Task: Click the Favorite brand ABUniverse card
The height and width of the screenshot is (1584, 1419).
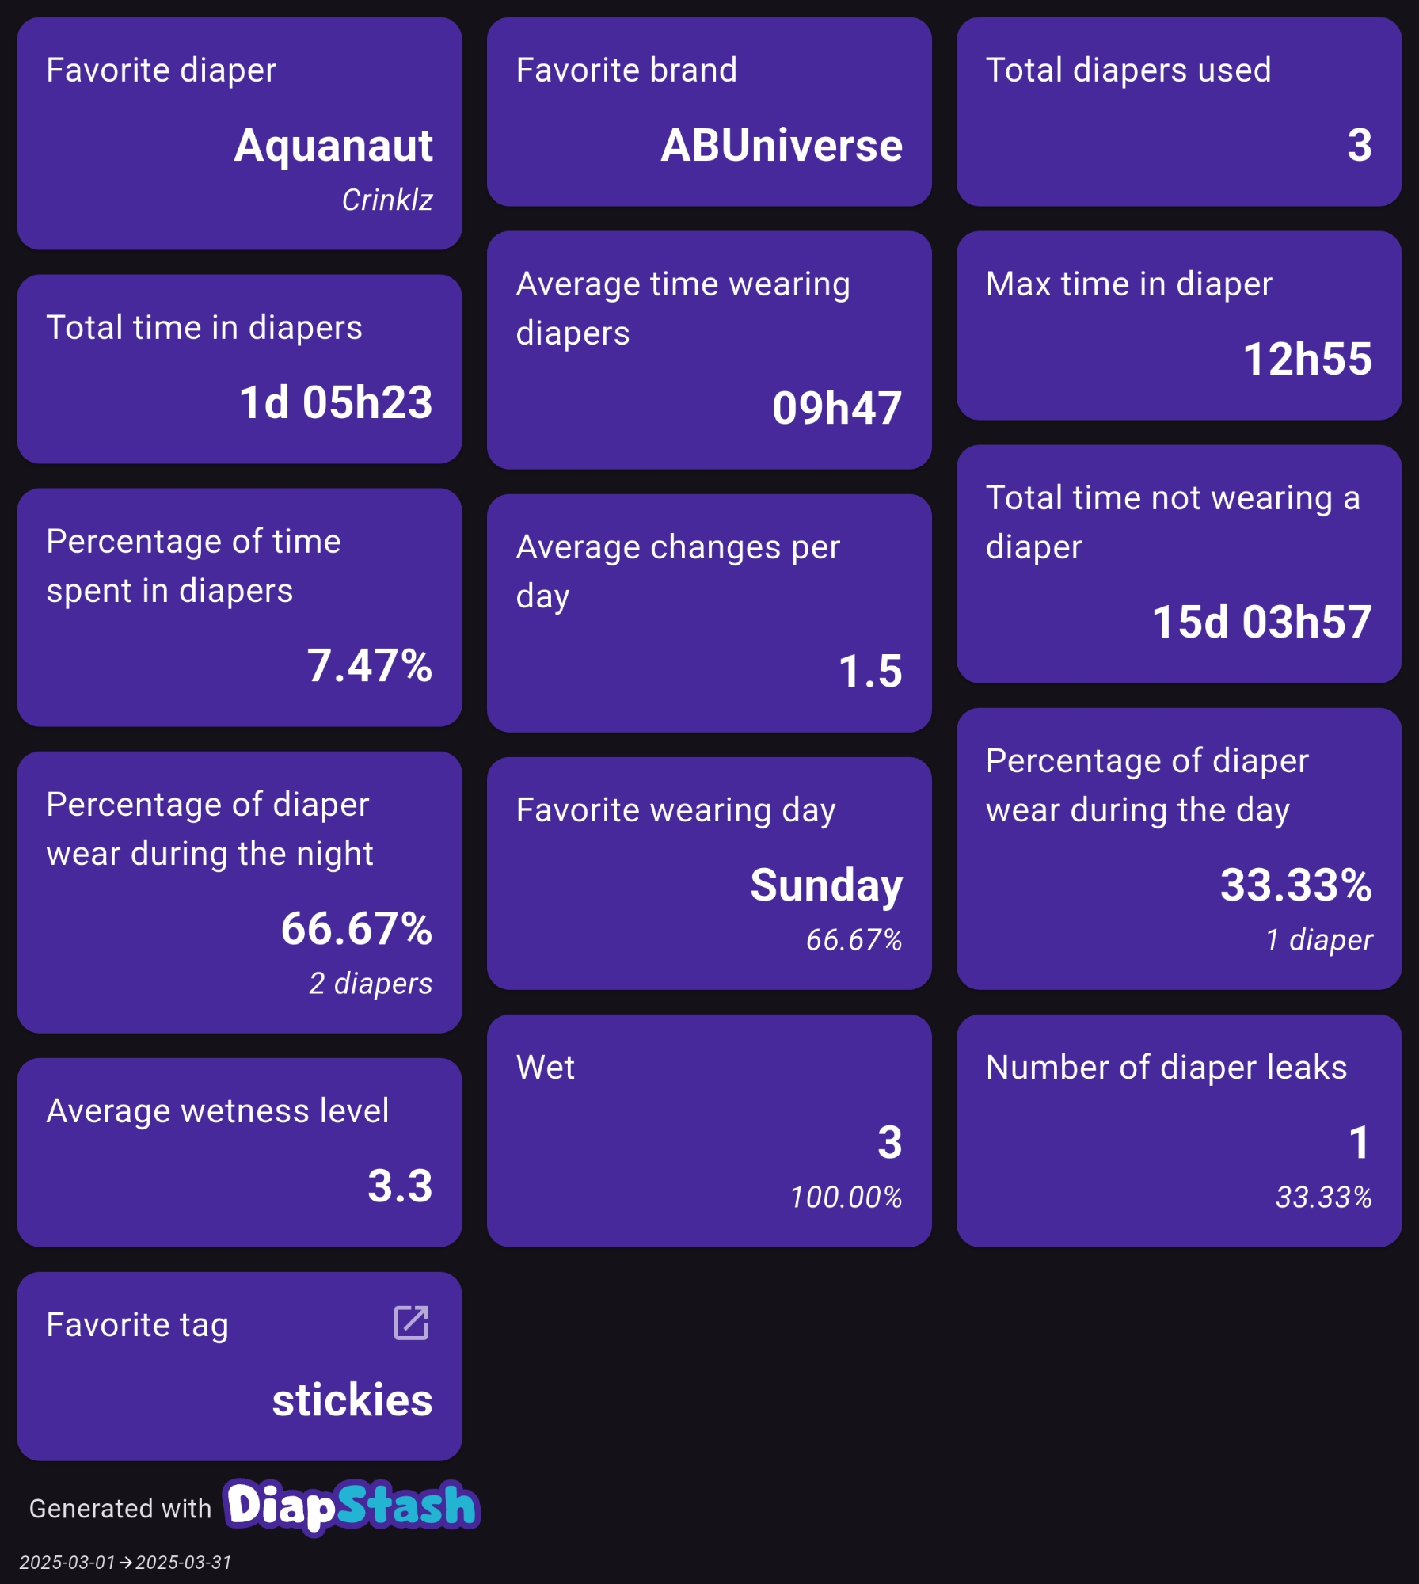Action: coord(709,112)
